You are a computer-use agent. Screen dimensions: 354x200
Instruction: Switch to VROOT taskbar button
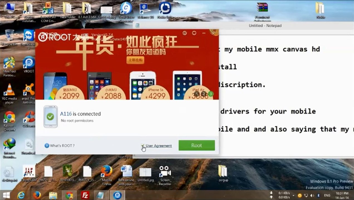117,195
